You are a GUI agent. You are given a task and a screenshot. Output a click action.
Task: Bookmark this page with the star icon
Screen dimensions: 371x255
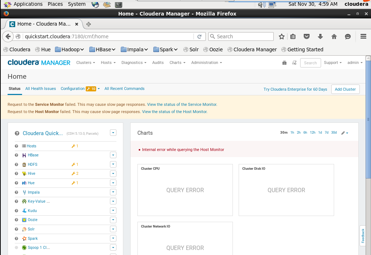coord(281,36)
